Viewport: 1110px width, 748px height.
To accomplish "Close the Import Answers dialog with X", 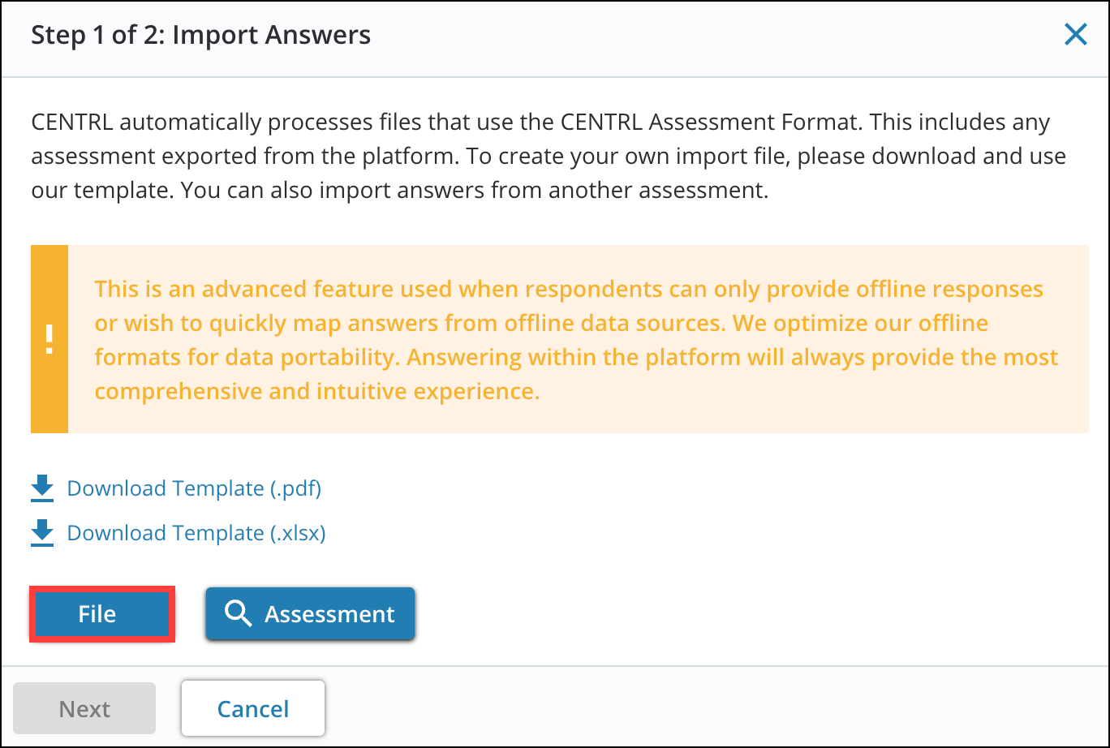I will click(1075, 35).
